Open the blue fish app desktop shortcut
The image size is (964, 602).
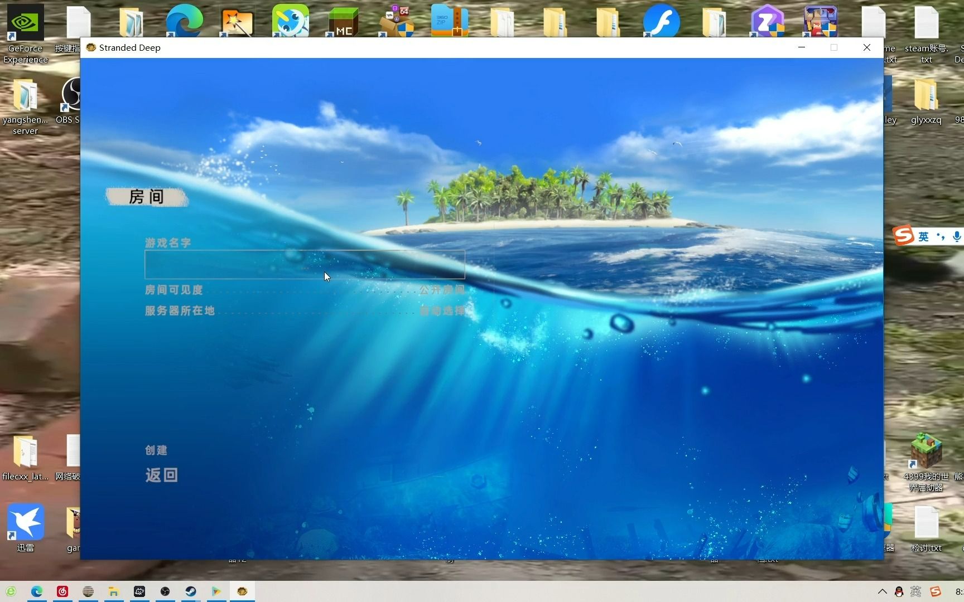click(x=290, y=21)
